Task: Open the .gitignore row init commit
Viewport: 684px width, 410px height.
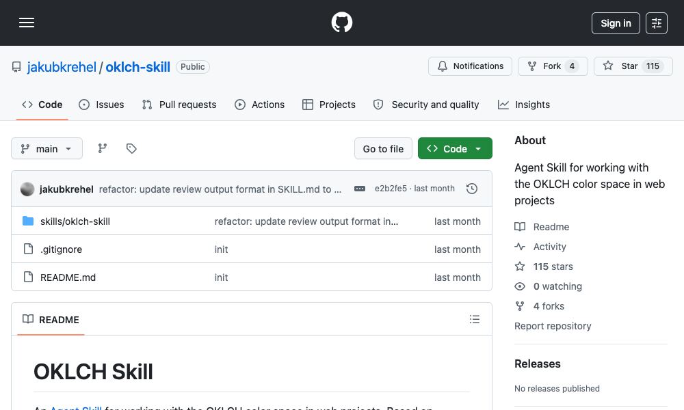Action: [221, 249]
